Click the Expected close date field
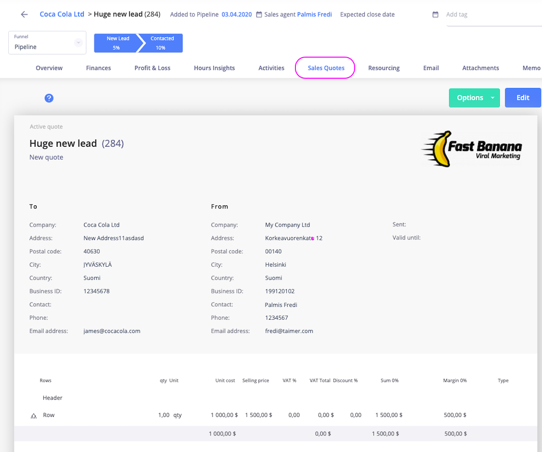Screen dimensions: 542x452 click(x=368, y=14)
